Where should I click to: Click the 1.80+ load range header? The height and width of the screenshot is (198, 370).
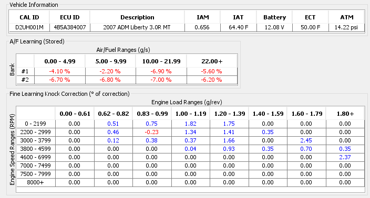coord(345,114)
